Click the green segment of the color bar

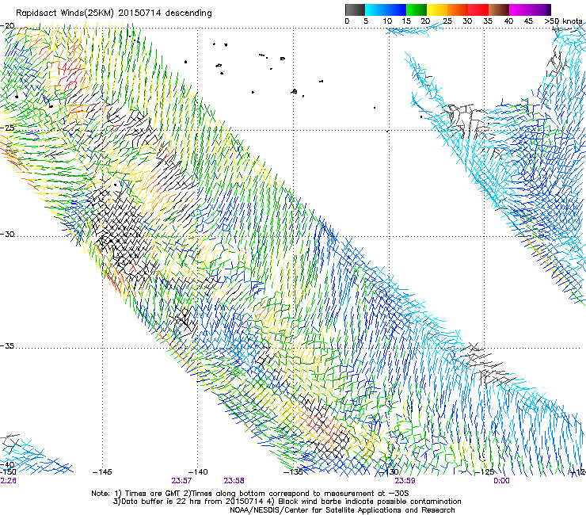417,10
